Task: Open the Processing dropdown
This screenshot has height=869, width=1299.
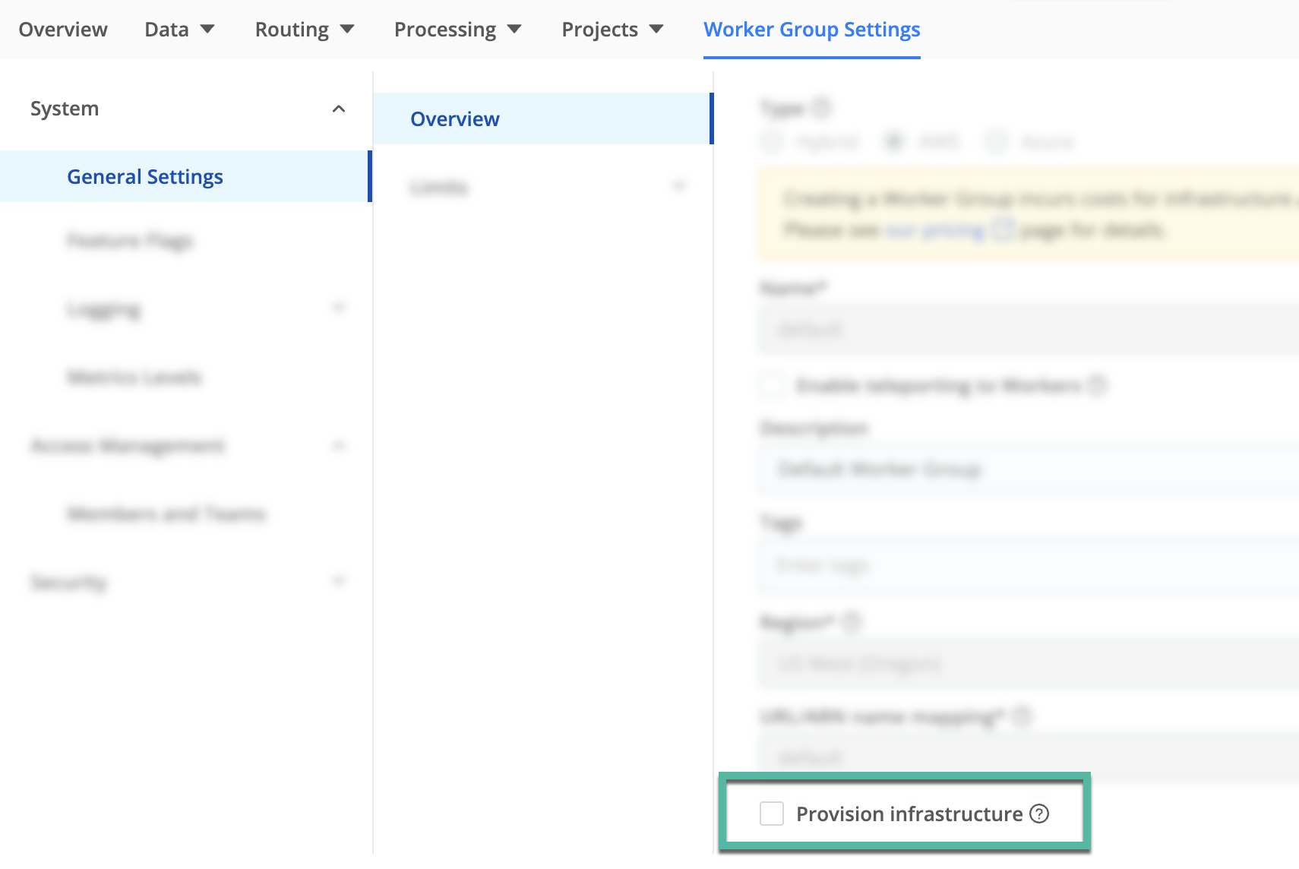Action: click(457, 30)
